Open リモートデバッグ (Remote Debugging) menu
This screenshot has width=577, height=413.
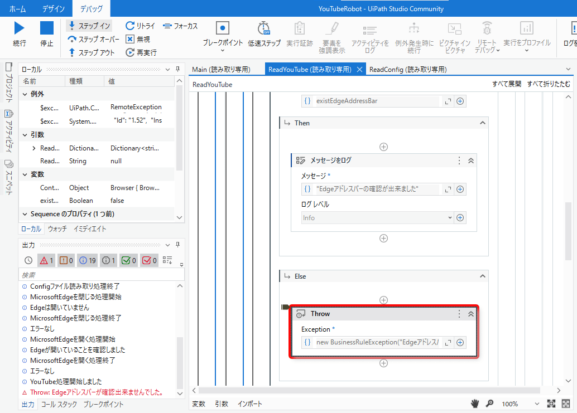point(487,37)
